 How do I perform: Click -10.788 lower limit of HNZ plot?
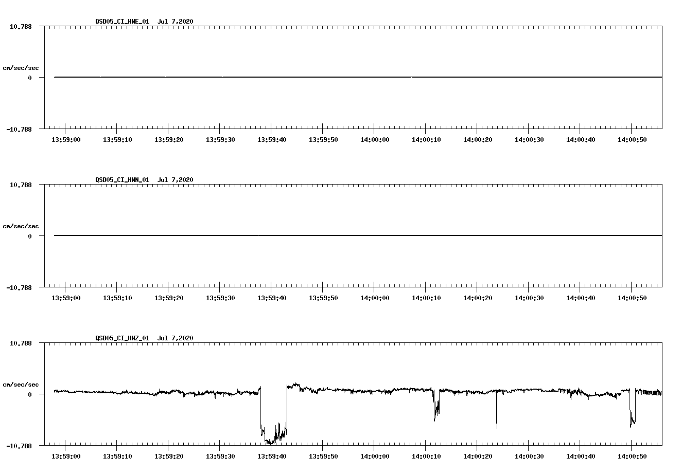pos(19,446)
